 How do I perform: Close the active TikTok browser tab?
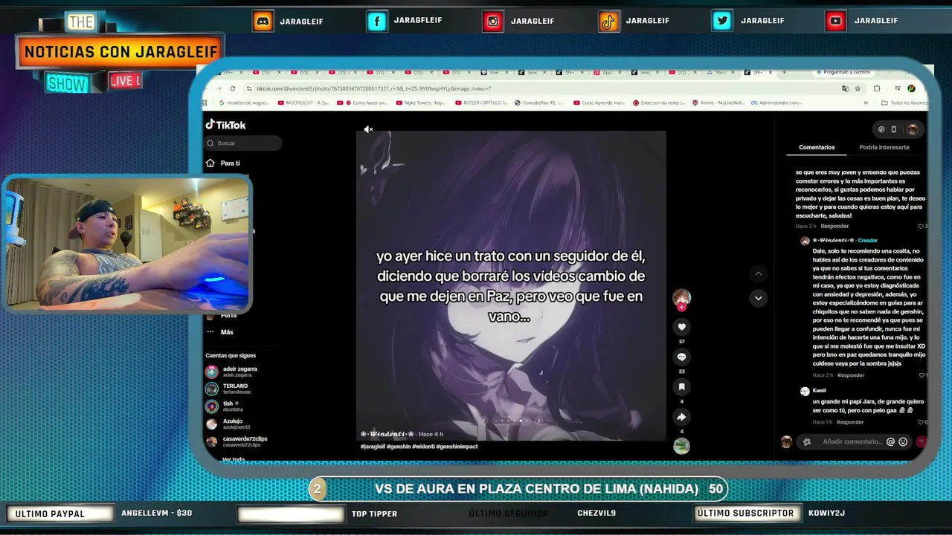pos(771,72)
